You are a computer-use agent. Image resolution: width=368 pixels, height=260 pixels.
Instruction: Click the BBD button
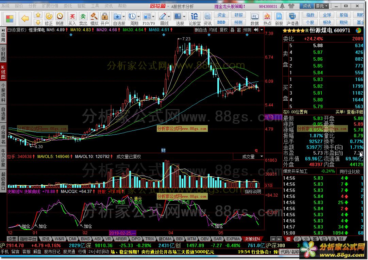click(221, 22)
